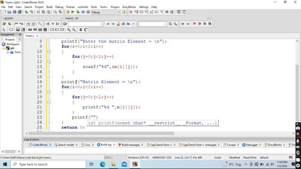This screenshot has width=301, height=169.
Task: Open File Explorer from the taskbar
Action: point(113,164)
